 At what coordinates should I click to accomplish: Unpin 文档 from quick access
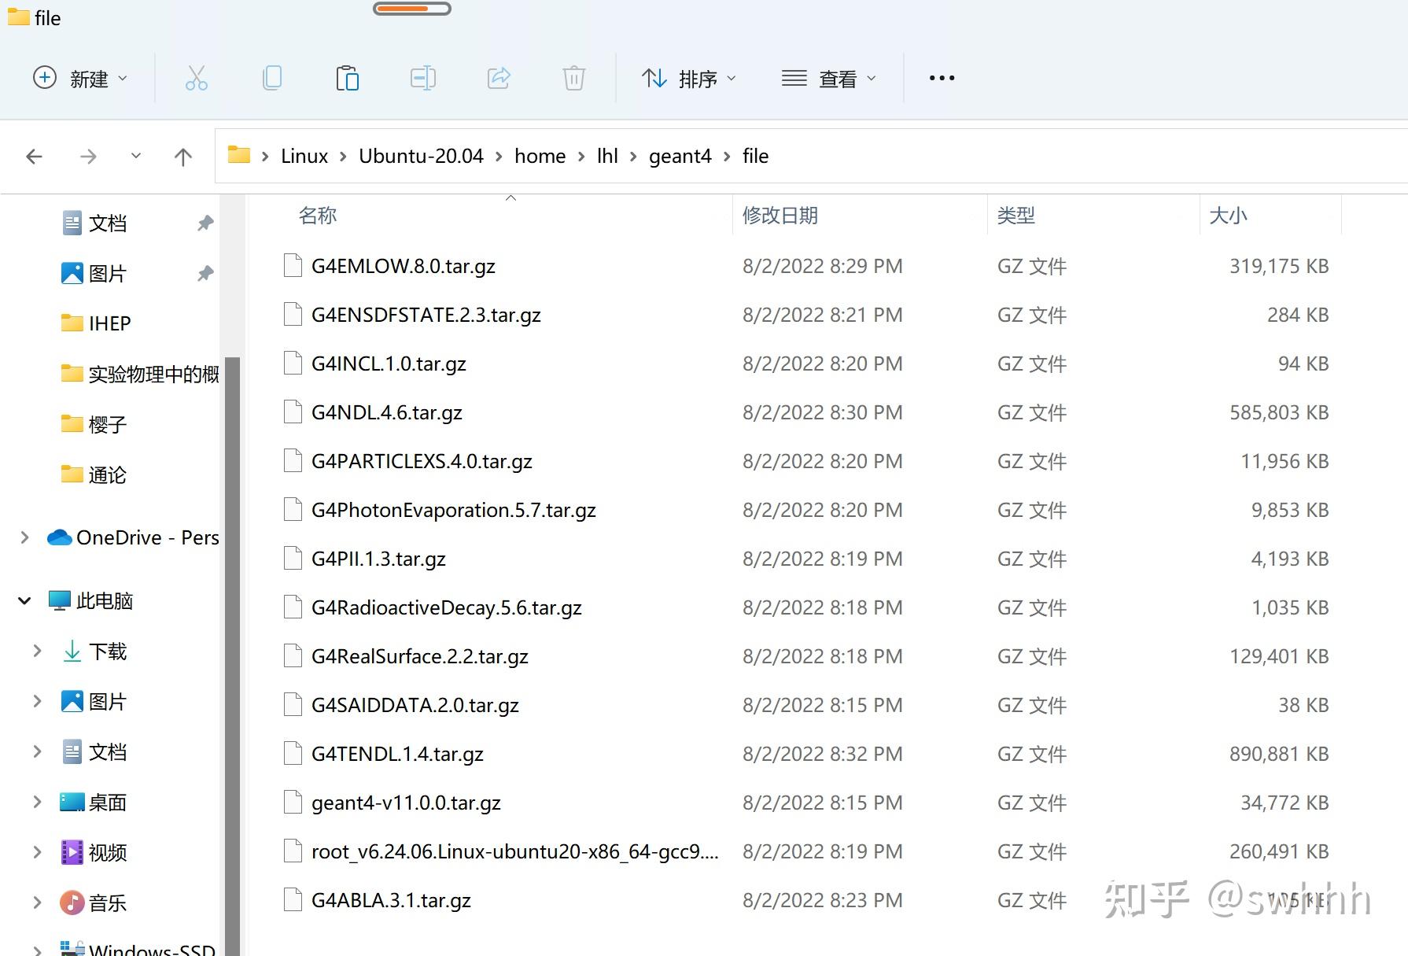pyautogui.click(x=205, y=223)
